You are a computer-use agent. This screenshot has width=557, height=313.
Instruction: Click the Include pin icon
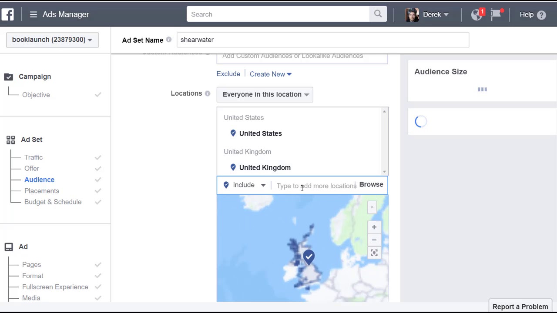tap(226, 185)
